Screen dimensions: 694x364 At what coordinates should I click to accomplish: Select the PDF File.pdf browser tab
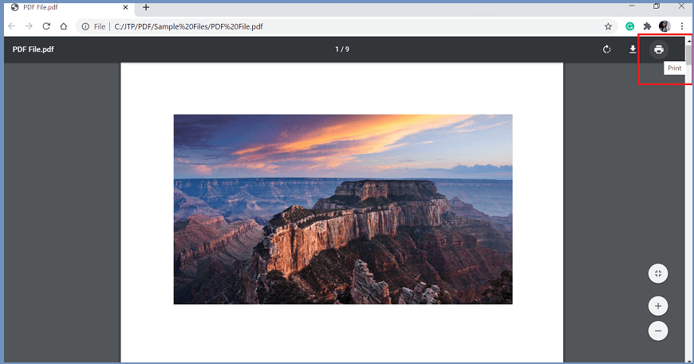click(x=56, y=7)
